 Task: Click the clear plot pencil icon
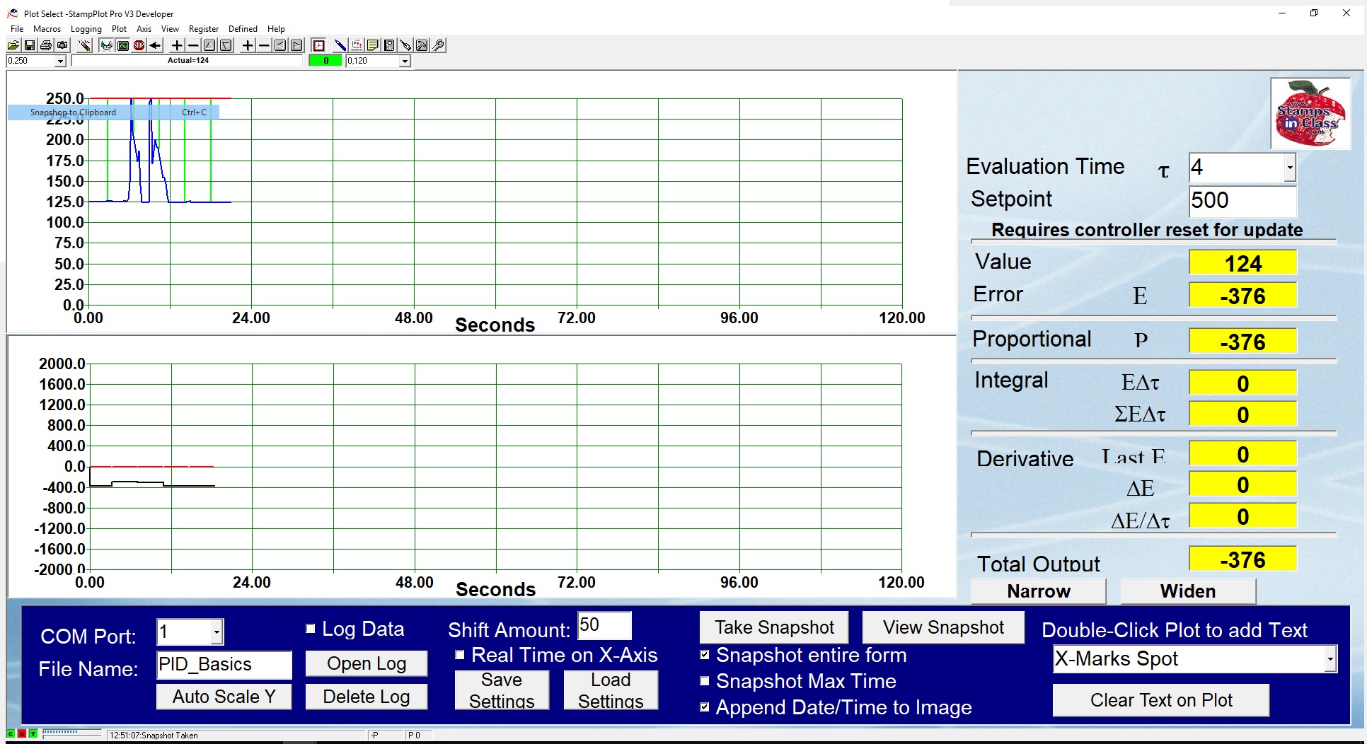pyautogui.click(x=85, y=45)
